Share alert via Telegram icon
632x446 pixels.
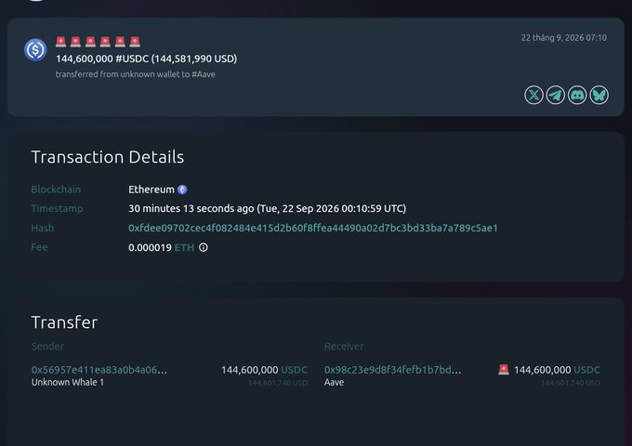point(556,95)
